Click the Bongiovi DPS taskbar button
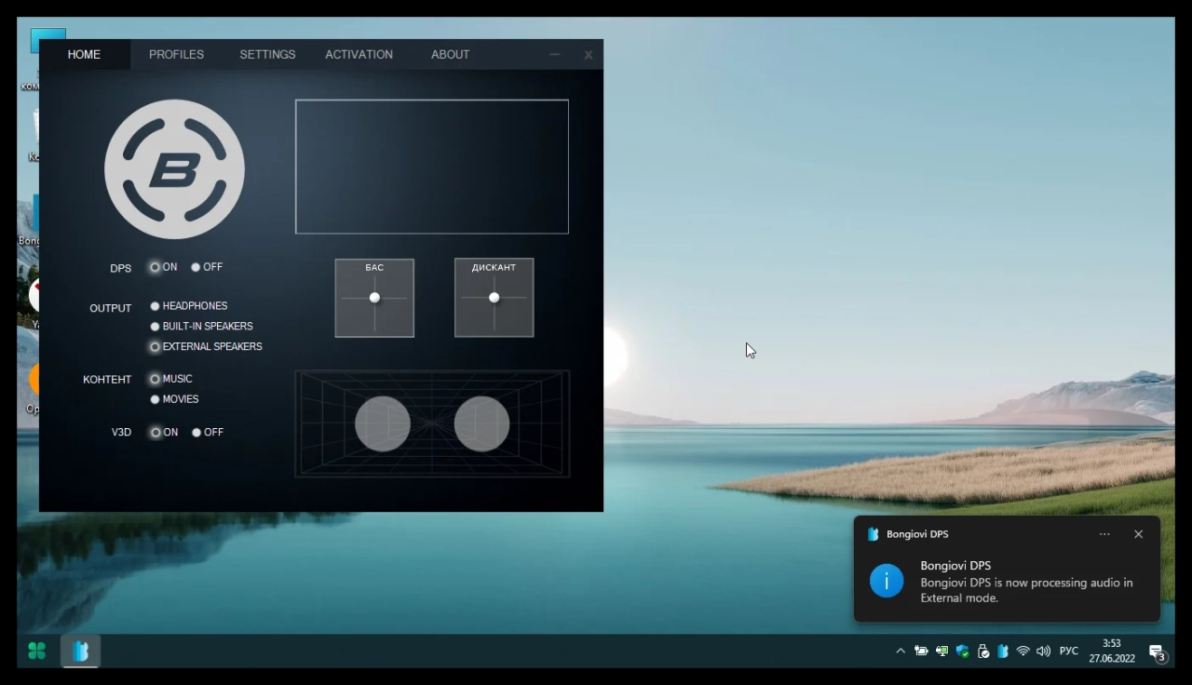This screenshot has height=685, width=1192. pos(81,651)
